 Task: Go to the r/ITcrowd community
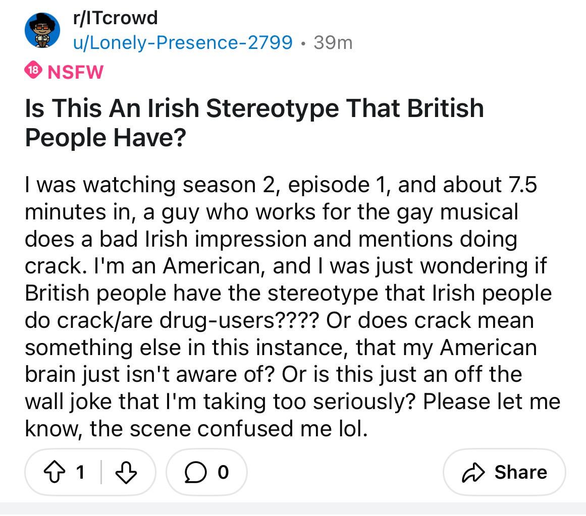(116, 18)
